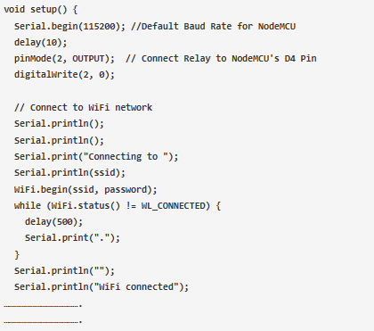Click the closing brace of while loop

coord(17,255)
